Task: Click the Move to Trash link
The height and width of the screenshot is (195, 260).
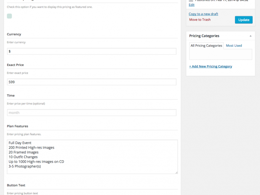Action: tap(200, 20)
